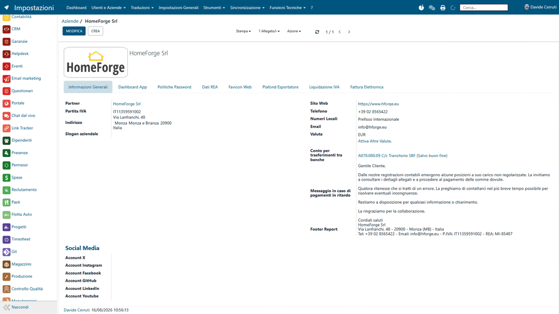The width and height of the screenshot is (559, 314).
Task: Switch to the Favicon Web tab
Action: click(x=240, y=87)
